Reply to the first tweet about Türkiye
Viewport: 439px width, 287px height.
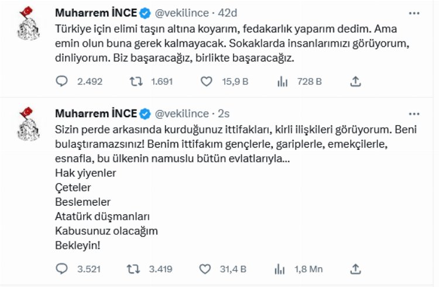[x=62, y=82]
